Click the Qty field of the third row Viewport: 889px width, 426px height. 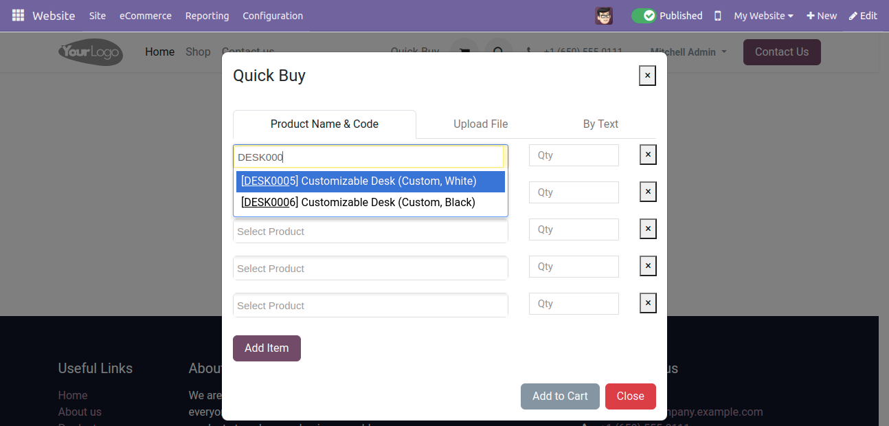point(574,229)
